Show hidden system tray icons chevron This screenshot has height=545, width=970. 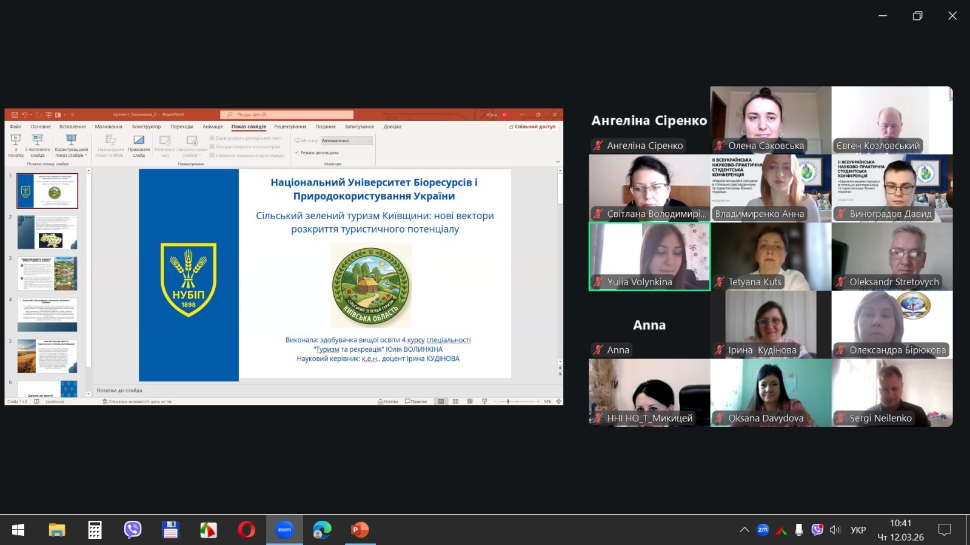click(744, 530)
